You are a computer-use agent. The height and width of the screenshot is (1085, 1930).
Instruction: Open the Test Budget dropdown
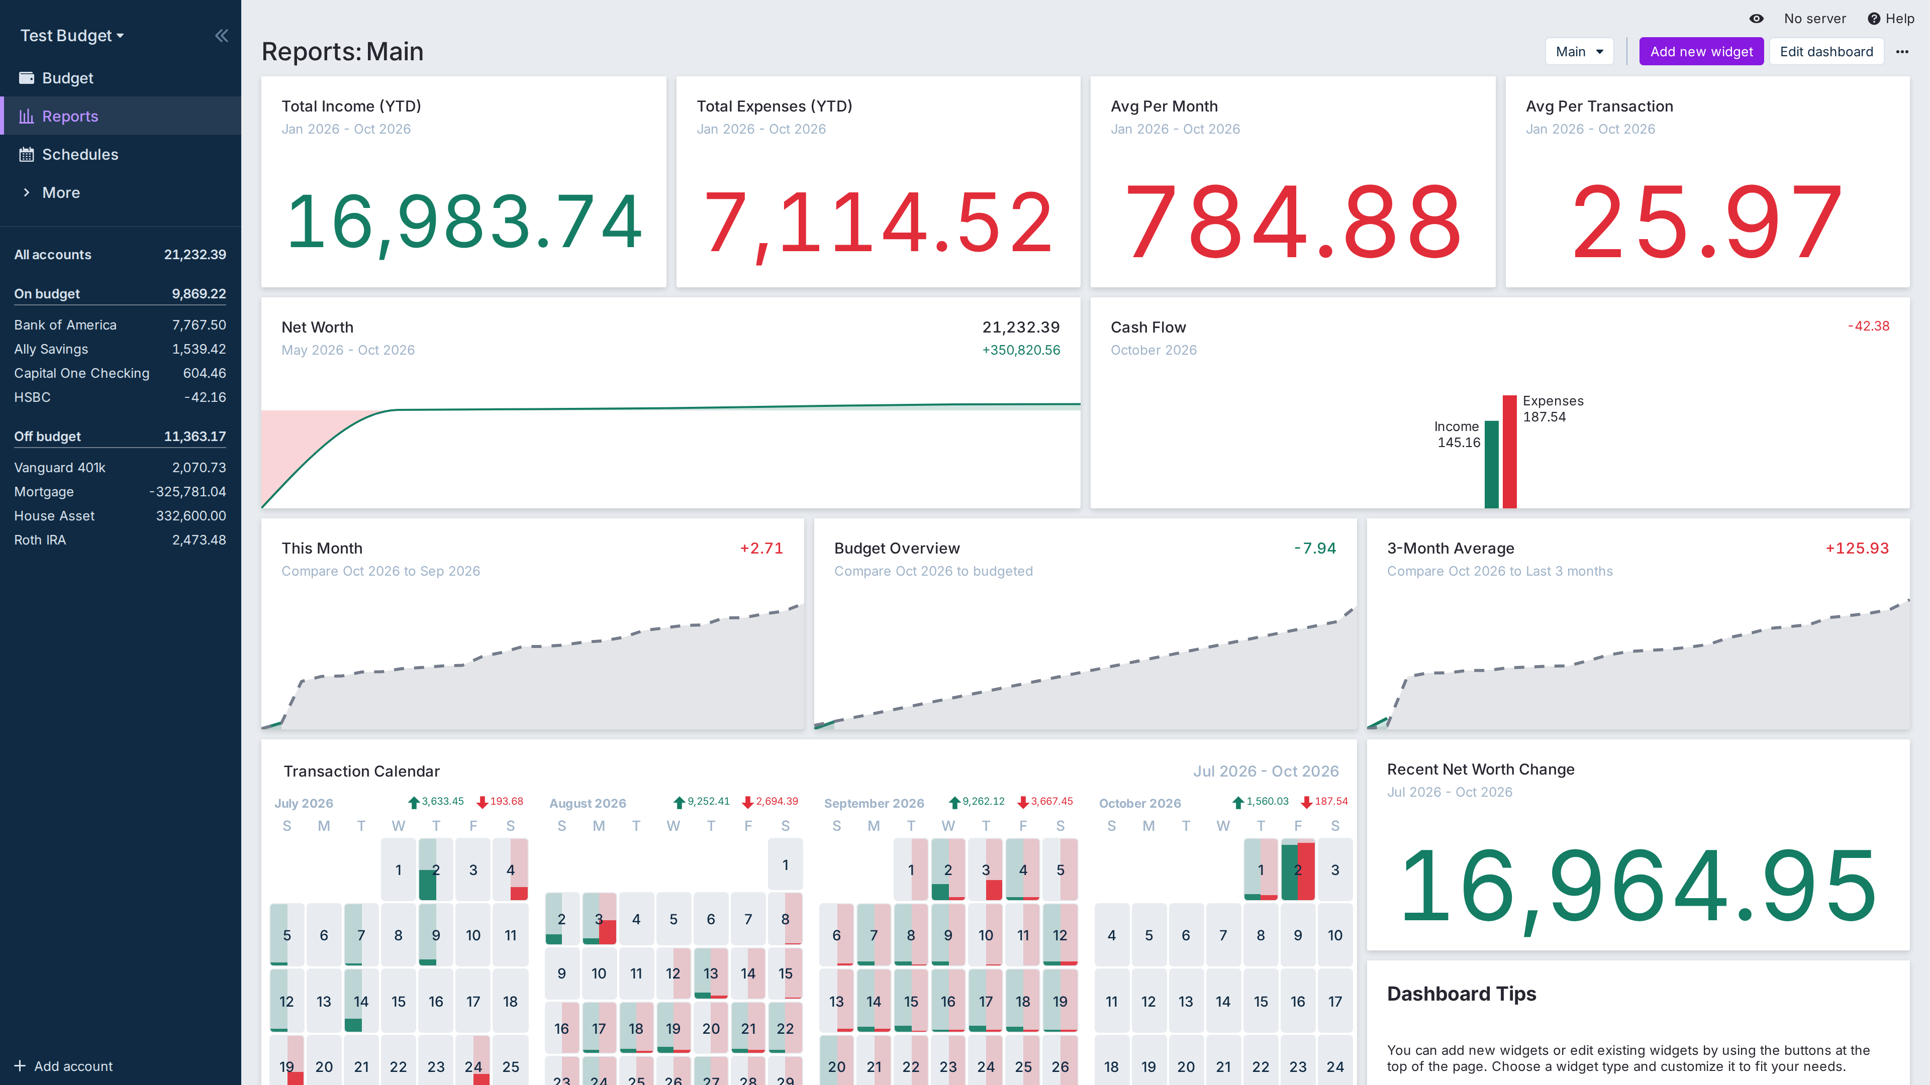[72, 35]
